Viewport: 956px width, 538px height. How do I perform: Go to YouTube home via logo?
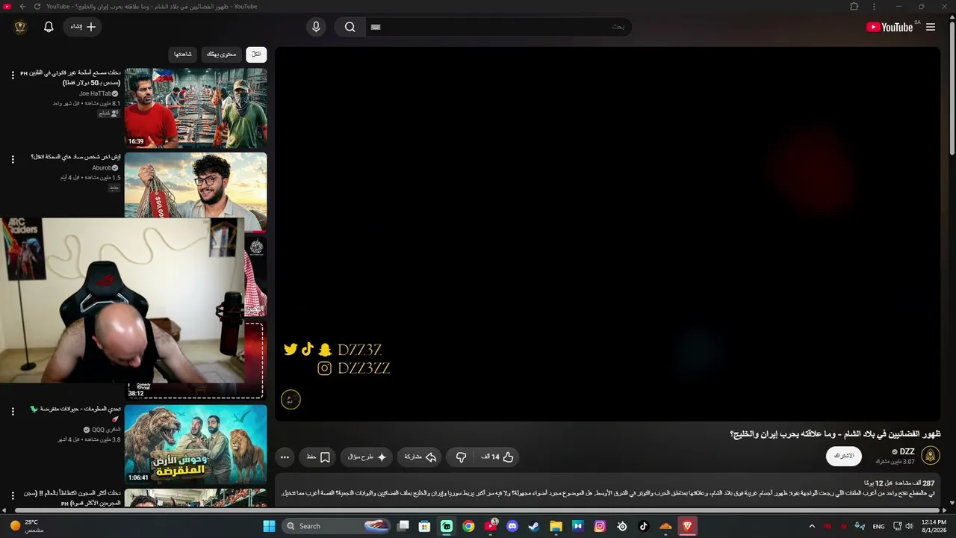[x=890, y=27]
